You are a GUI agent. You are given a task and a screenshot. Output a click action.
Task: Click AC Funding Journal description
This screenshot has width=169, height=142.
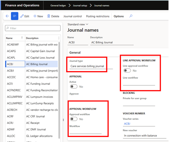coord(38,84)
